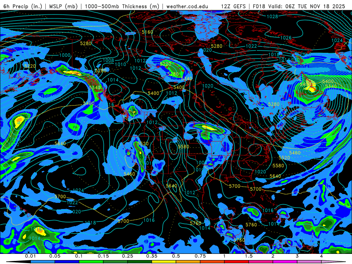This screenshot has height=264, width=352.
Task: Click the 'MSLP (mb)' header label
Action: (63, 6)
